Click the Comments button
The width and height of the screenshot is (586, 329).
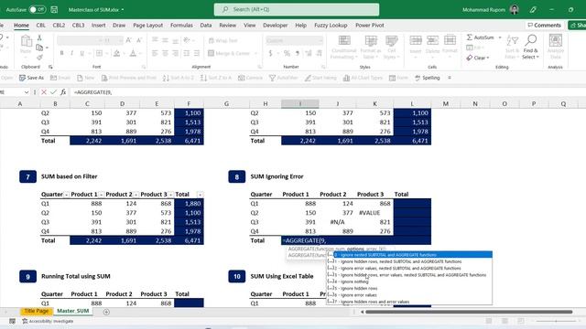pos(544,25)
